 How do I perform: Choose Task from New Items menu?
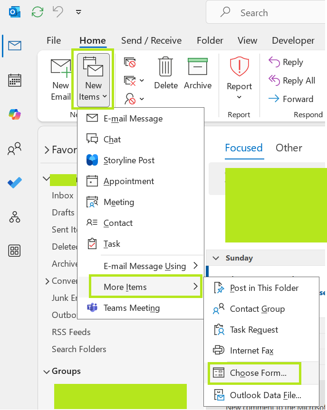click(141, 244)
